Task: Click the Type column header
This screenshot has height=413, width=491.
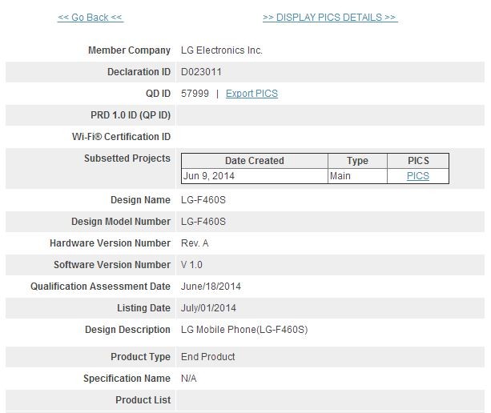Action: pos(357,161)
